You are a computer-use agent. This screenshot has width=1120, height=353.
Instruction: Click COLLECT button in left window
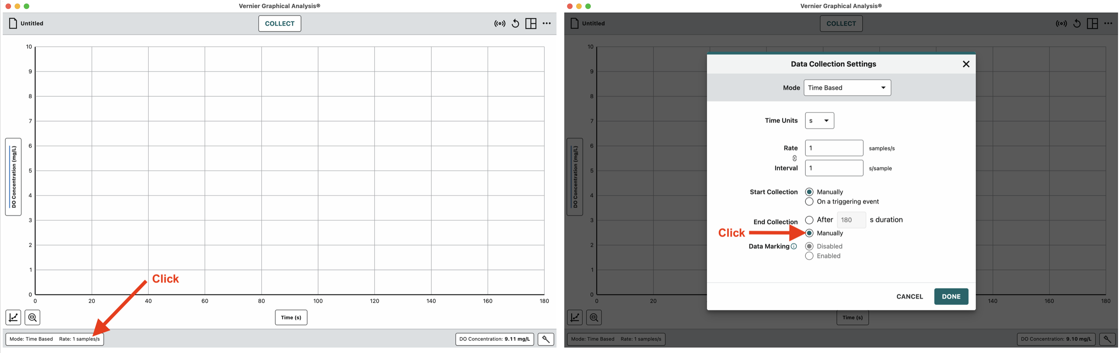[280, 23]
